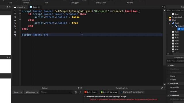This screenshot has width=184, height=103.
Task: Open the Output panel options menu
Action: pyautogui.click(x=80, y=92)
